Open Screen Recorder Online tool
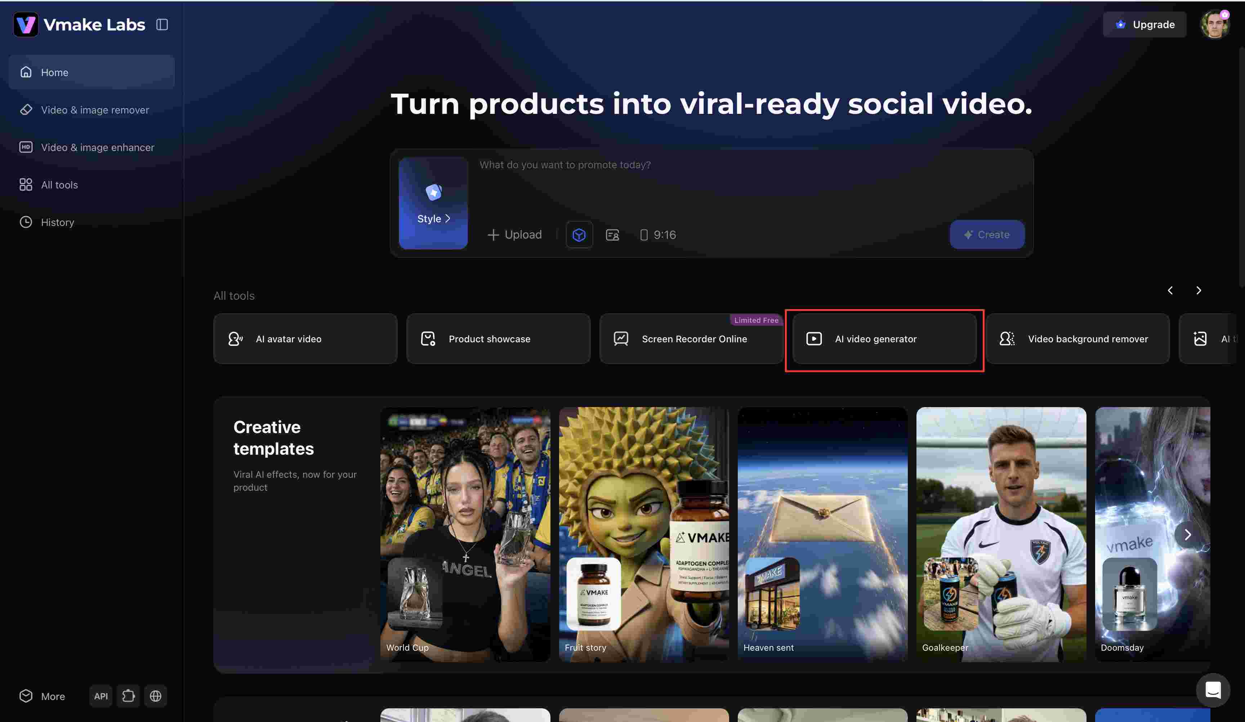1245x722 pixels. (692, 339)
